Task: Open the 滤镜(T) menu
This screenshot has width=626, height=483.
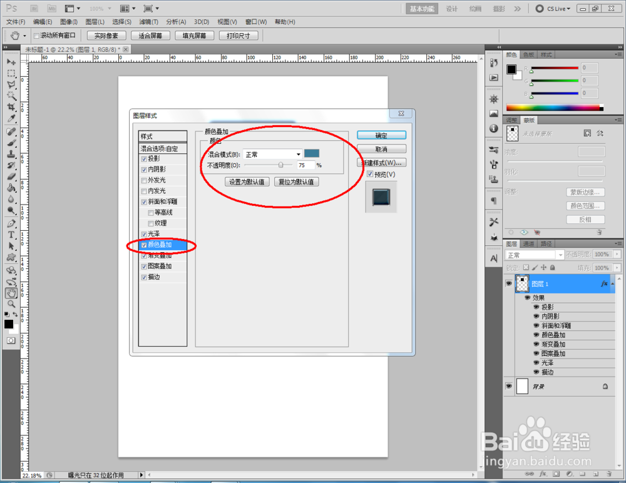Action: pos(148,22)
